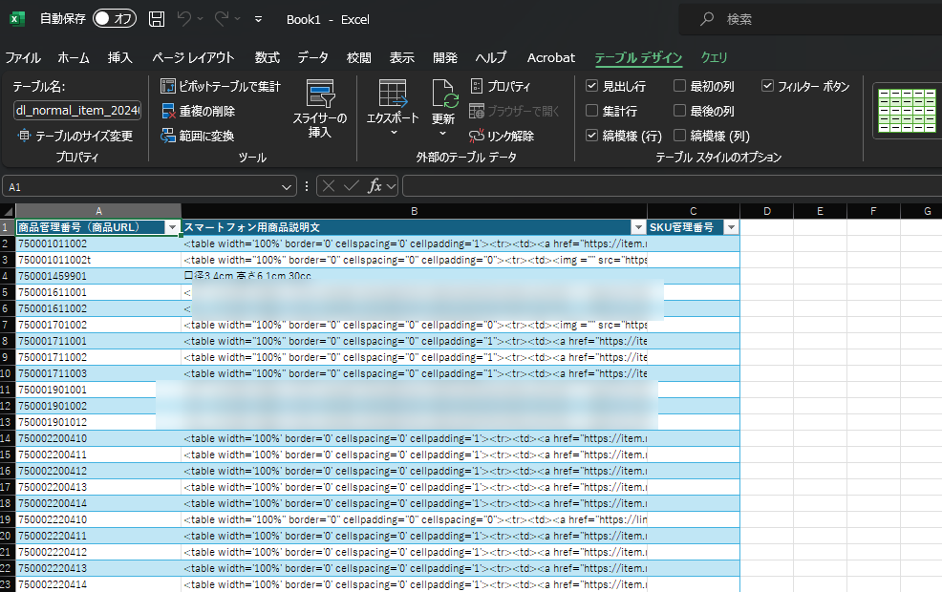Click the Select All corner triangle

pyautogui.click(x=8, y=211)
